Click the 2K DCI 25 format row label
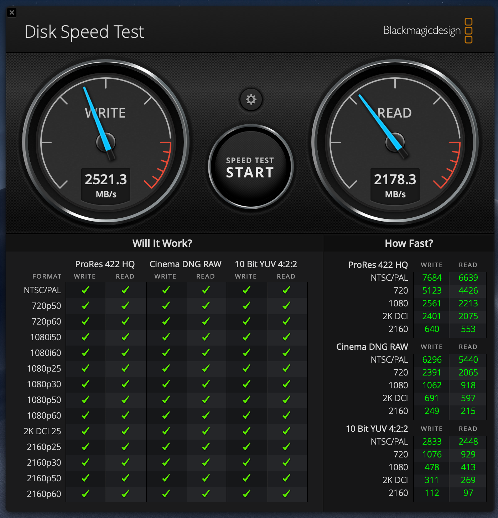 pyautogui.click(x=42, y=431)
